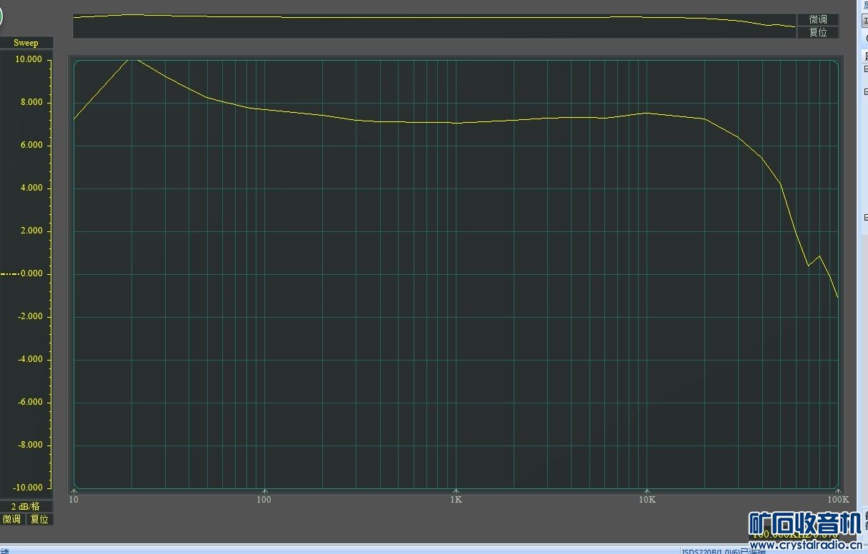Screen dimensions: 868x554
Task: Click the tick arrow above the 10K label
Action: click(647, 490)
